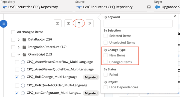
Task: Select the CPQ_AssetViewerQuoteFlow_Multi-Language item text
Action: pos(60,69)
